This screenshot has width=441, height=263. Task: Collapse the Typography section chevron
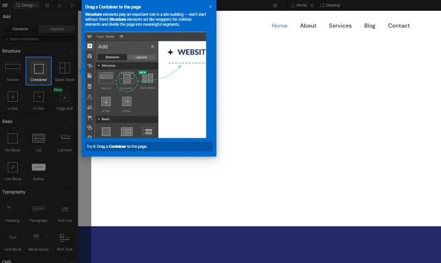point(71,192)
